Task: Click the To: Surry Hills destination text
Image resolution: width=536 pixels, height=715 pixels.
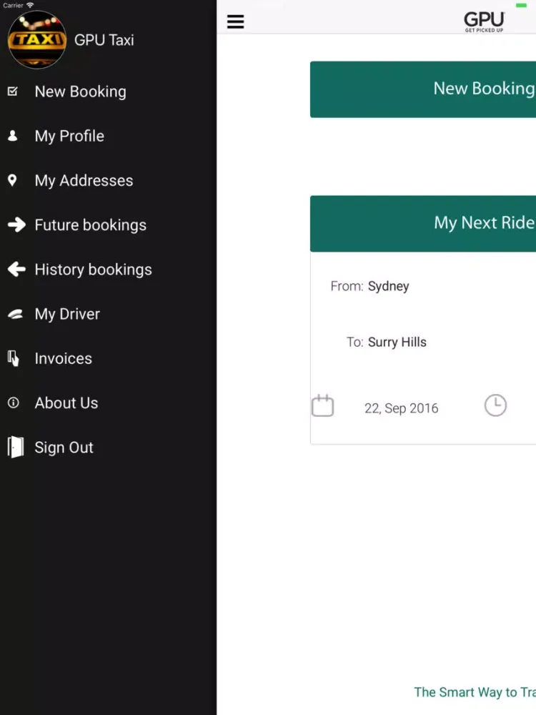Action: click(387, 342)
